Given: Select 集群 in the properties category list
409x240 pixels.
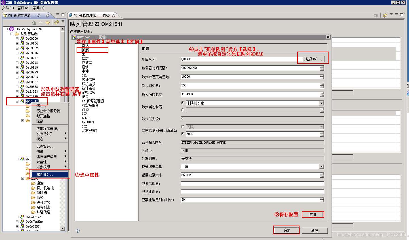Looking at the screenshot, I should (x=85, y=58).
